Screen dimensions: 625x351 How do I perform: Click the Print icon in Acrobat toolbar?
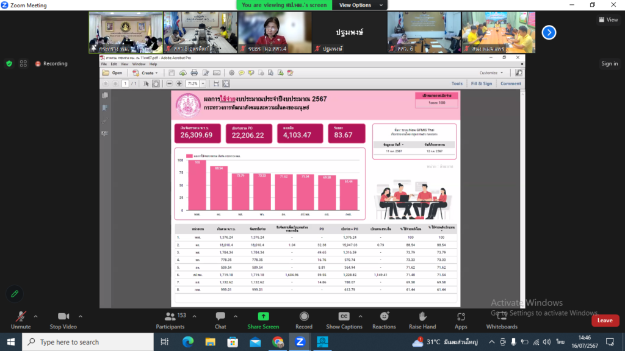[194, 73]
